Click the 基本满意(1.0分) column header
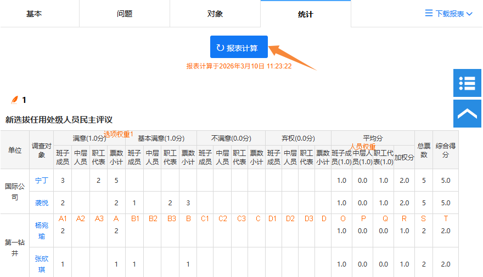Viewport: 483px width, 277px height. pos(161,138)
